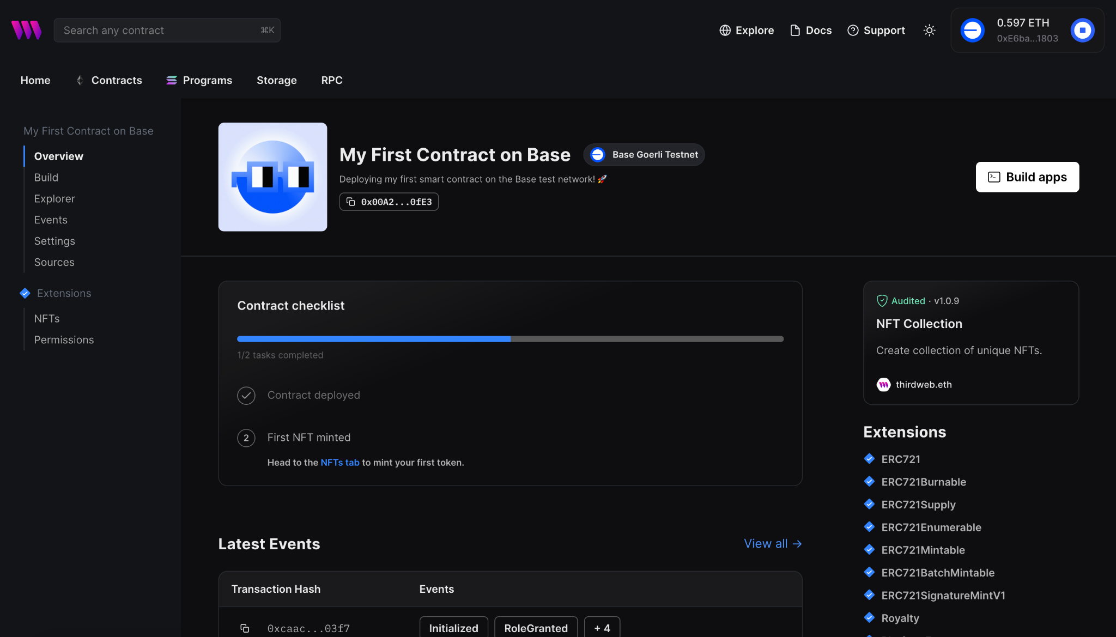
Task: Open Explore with globe icon
Action: coord(747,31)
